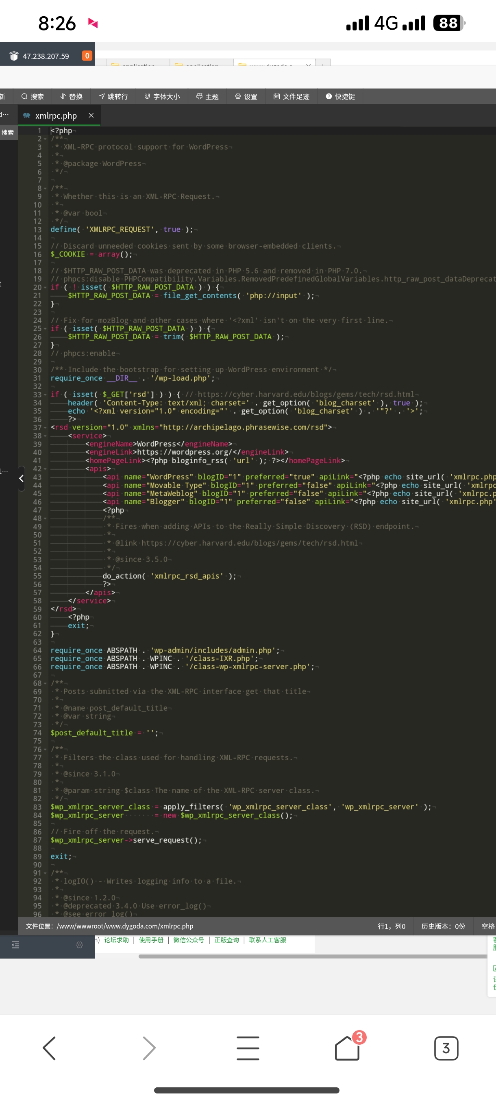The height and width of the screenshot is (1102, 496).
Task: Click the line 31 require_once wp-load.php code
Action: click(133, 378)
